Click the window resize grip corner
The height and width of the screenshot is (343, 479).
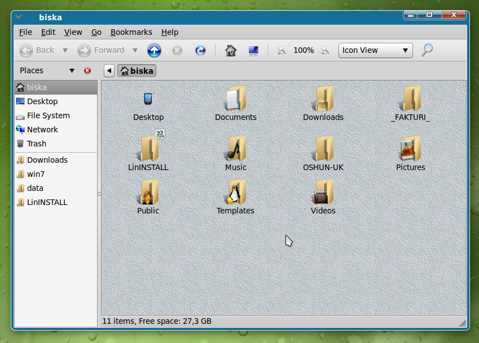[463, 323]
